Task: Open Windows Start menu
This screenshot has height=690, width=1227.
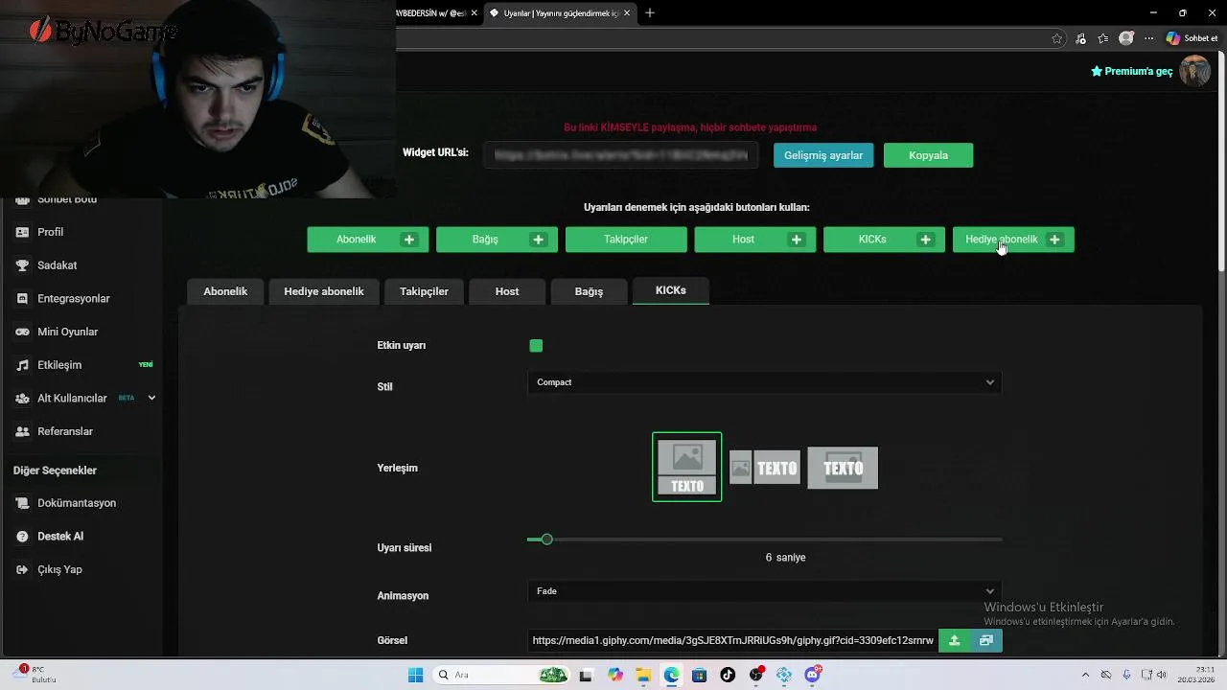Action: pos(415,675)
